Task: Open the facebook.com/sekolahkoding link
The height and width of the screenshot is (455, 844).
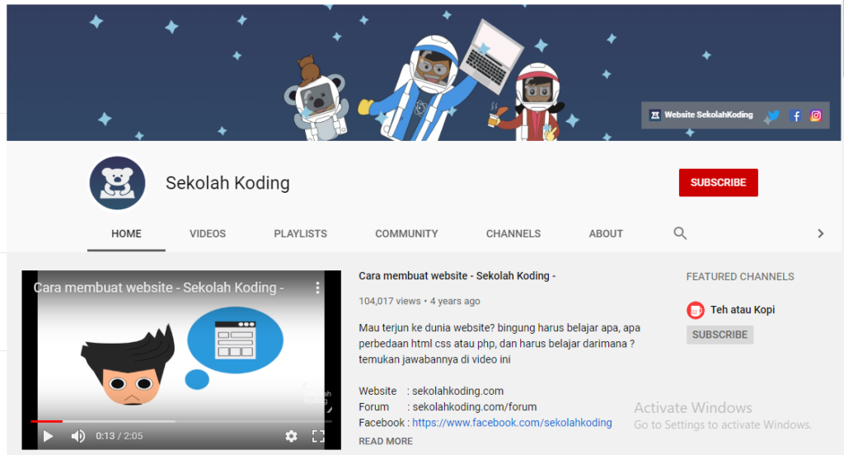Action: click(512, 423)
